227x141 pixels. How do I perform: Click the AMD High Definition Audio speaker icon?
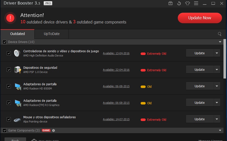[17, 53]
